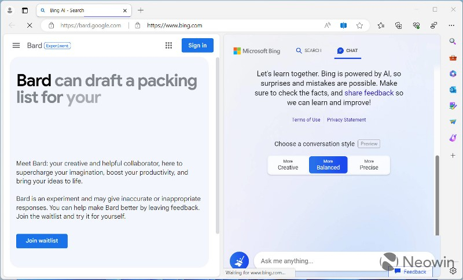Select the More Balanced conversation style
Viewport: 463px width, 280px height.
pyautogui.click(x=328, y=165)
